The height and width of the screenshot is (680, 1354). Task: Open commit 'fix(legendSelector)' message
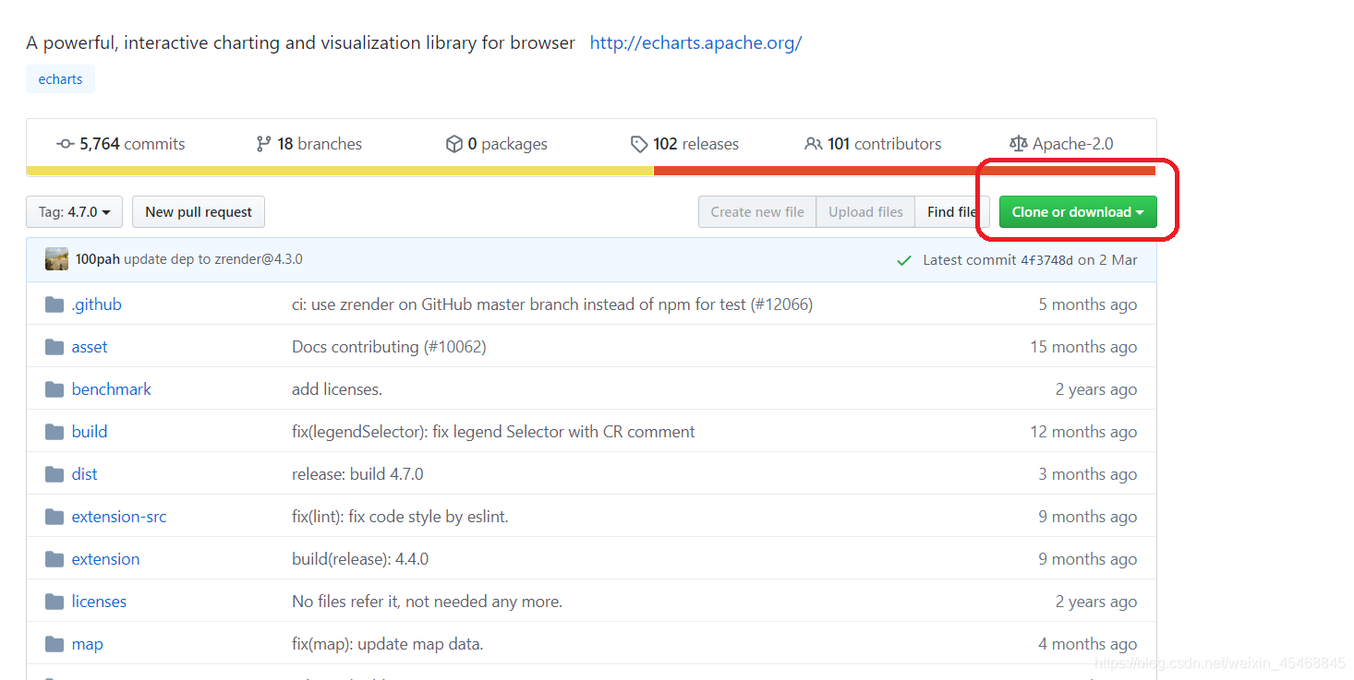tap(493, 432)
